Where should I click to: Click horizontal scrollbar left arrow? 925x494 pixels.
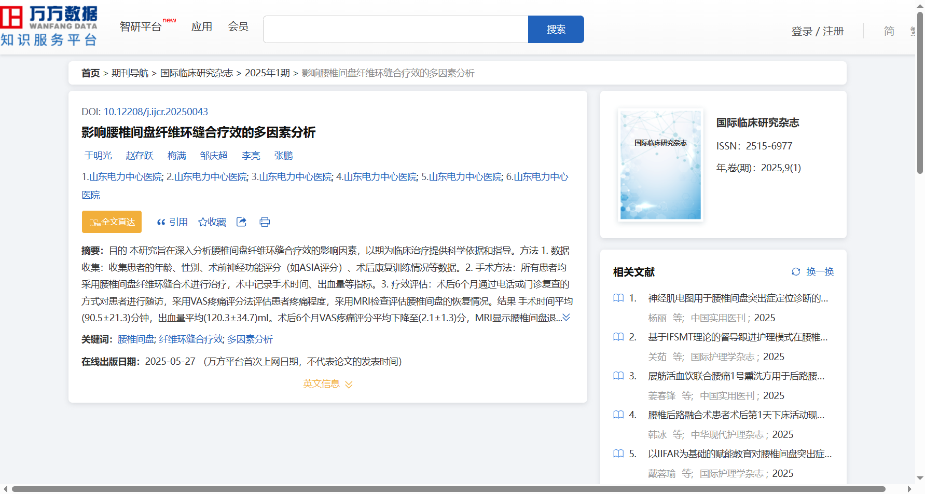[5, 489]
